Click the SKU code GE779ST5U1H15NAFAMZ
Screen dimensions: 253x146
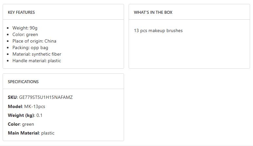pos(46,98)
